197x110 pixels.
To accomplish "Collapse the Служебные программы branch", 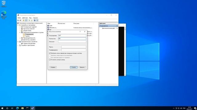I will point(18,25).
